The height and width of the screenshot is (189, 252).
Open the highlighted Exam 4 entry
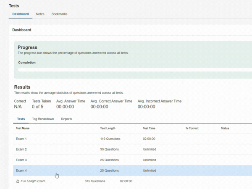point(21,171)
